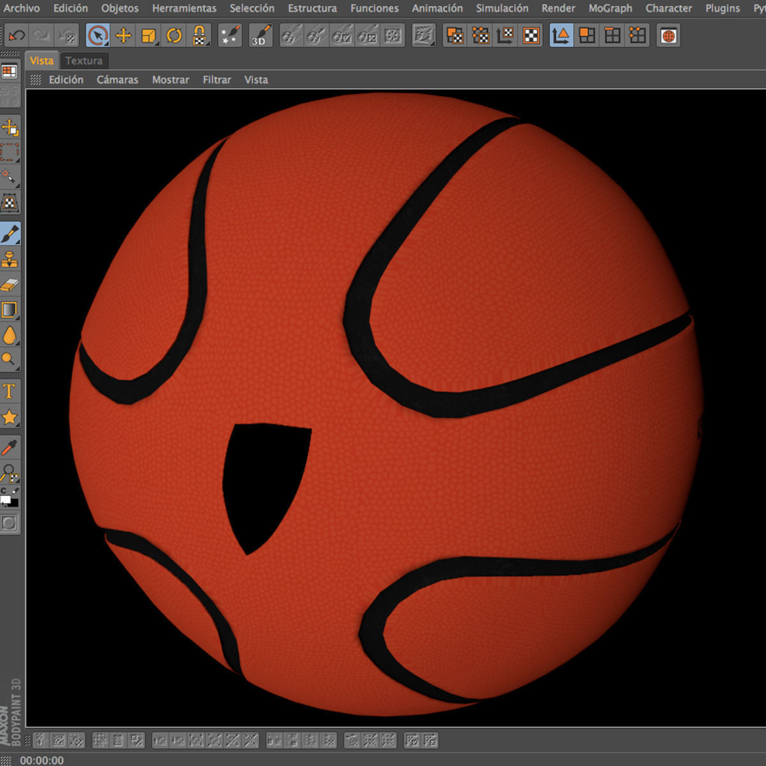
Task: Click the overlapping orange checkerboard squares icon
Action: click(454, 36)
